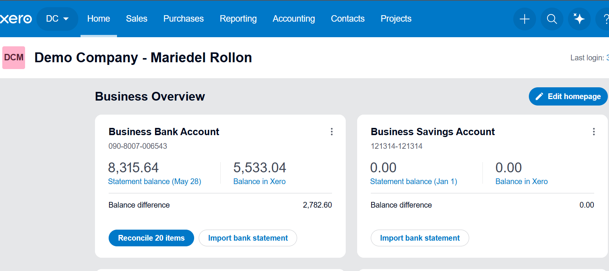Open Business Bank Account three-dot menu
This screenshot has width=609, height=271.
[x=332, y=132]
